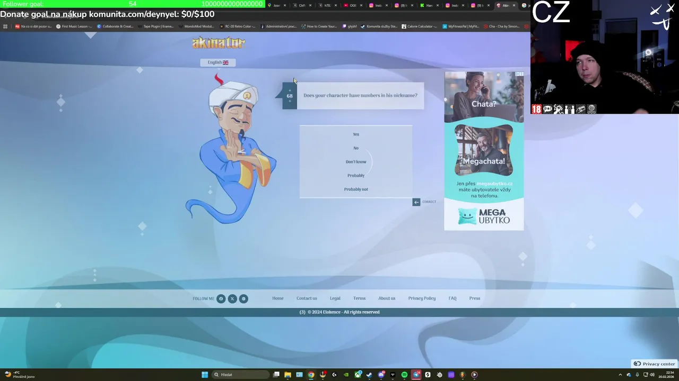
Task: Click the question number 68 badge
Action: (290, 96)
